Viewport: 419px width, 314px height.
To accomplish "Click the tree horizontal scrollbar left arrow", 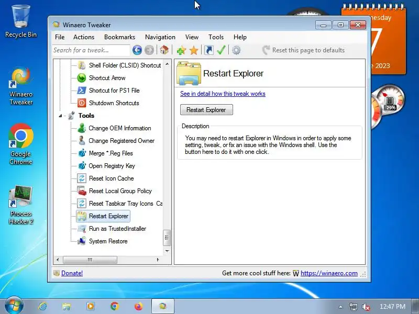I will (x=58, y=260).
